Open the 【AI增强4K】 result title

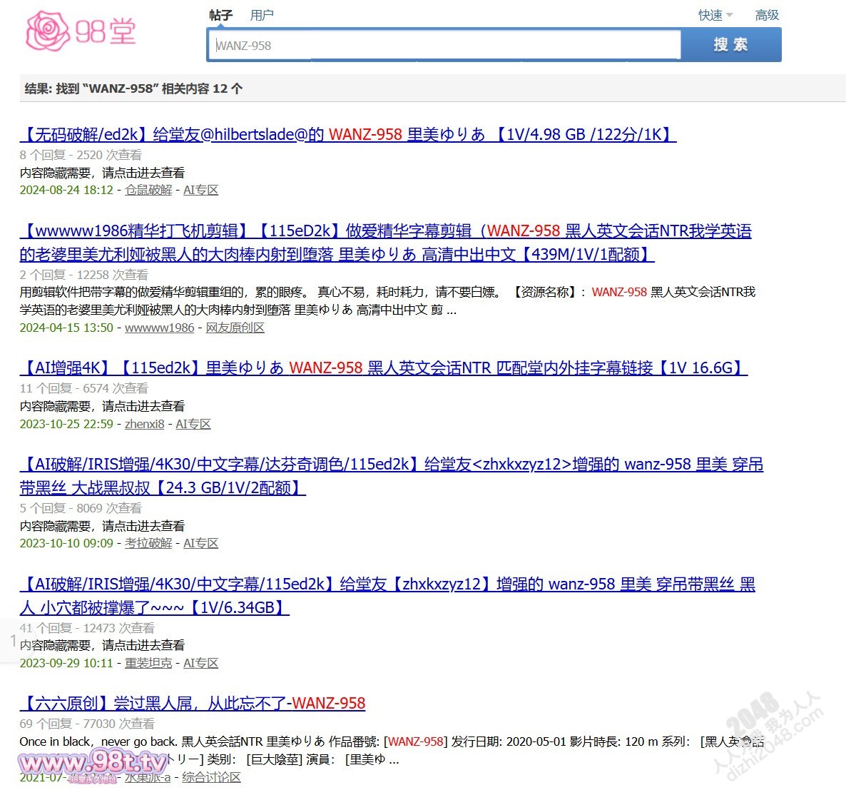point(383,368)
